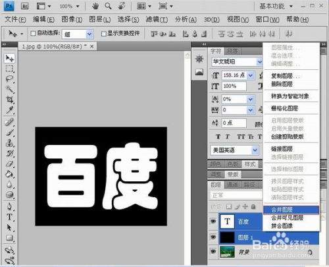Select the Path Selection tool
This screenshot has width=329, height=267.
click(x=9, y=227)
